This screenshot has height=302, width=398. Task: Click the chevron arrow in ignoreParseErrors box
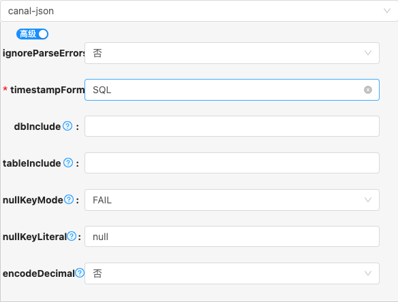pyautogui.click(x=368, y=53)
